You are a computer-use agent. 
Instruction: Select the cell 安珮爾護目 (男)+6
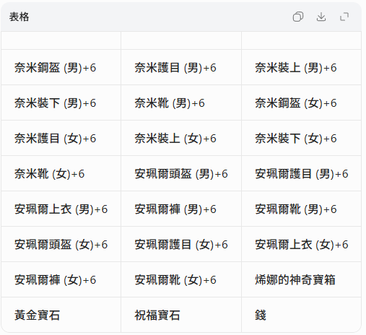pyautogui.click(x=301, y=173)
